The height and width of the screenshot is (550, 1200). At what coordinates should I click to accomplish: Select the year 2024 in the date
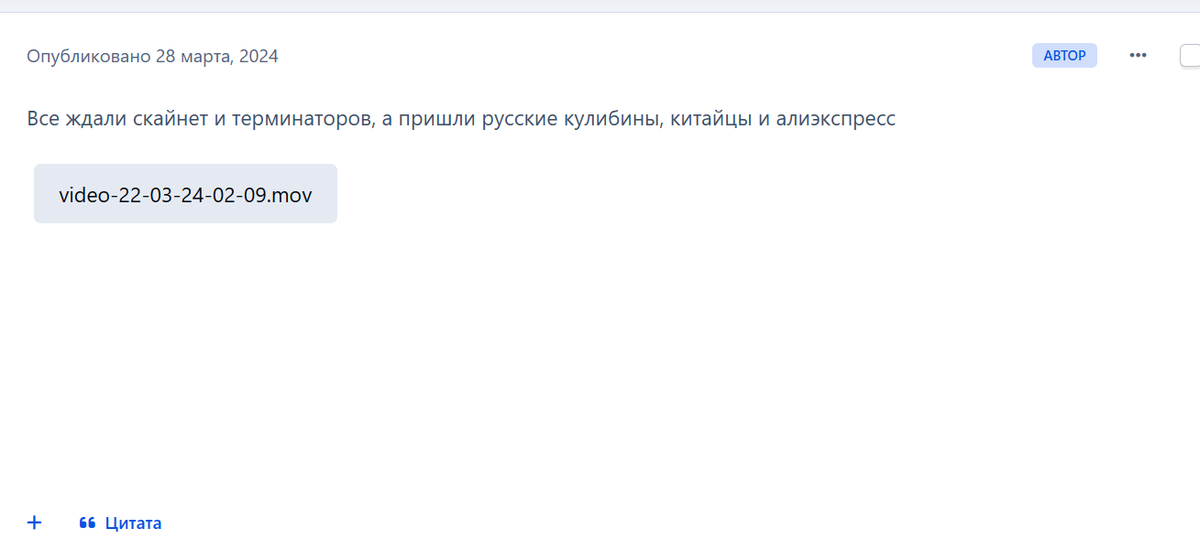[x=259, y=57]
